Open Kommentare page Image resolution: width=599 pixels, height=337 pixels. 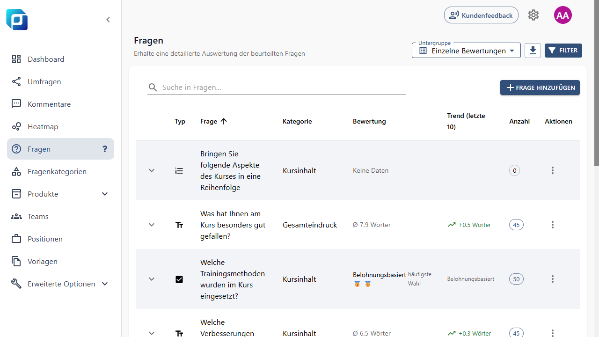(60, 104)
